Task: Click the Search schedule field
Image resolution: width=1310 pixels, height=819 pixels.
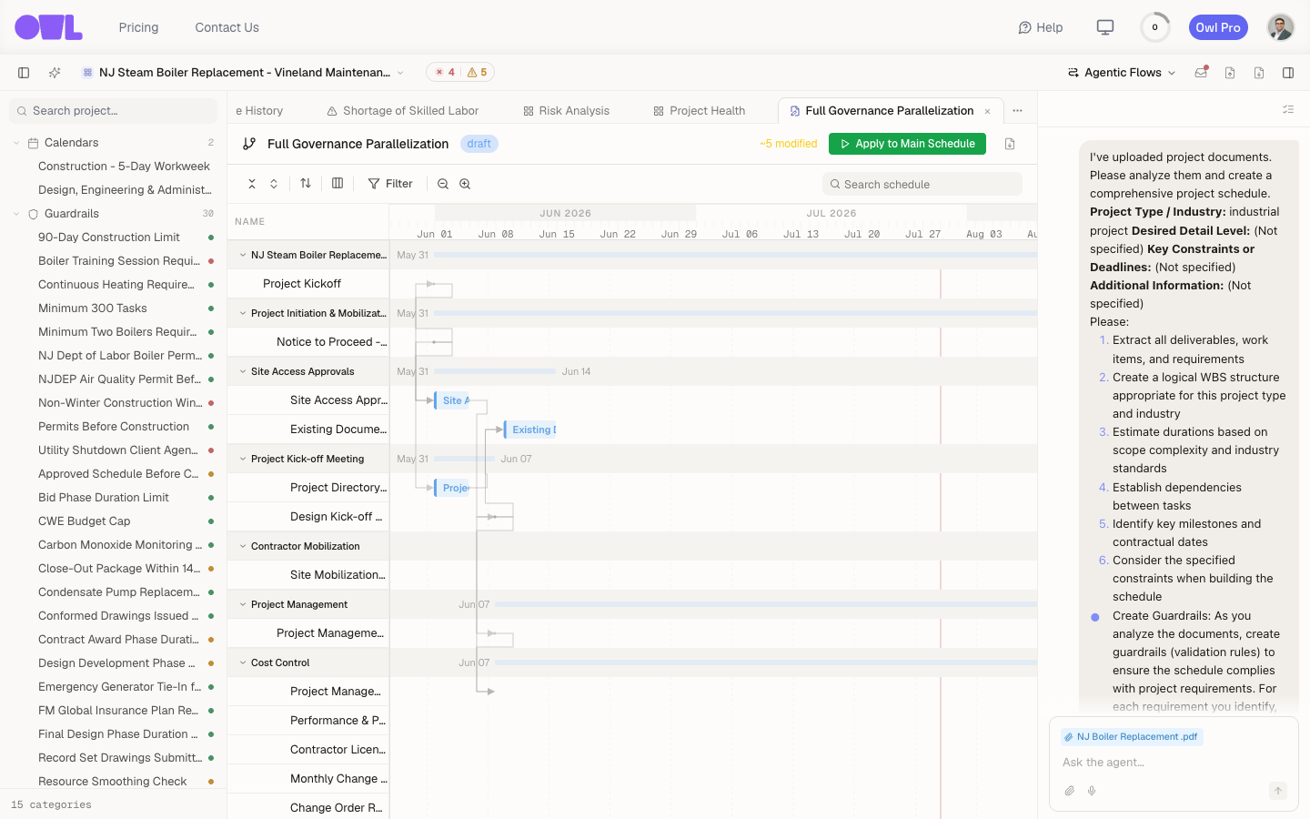Action: pyautogui.click(x=922, y=184)
